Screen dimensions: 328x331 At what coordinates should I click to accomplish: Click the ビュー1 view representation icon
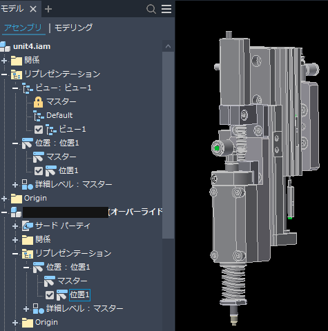51,130
